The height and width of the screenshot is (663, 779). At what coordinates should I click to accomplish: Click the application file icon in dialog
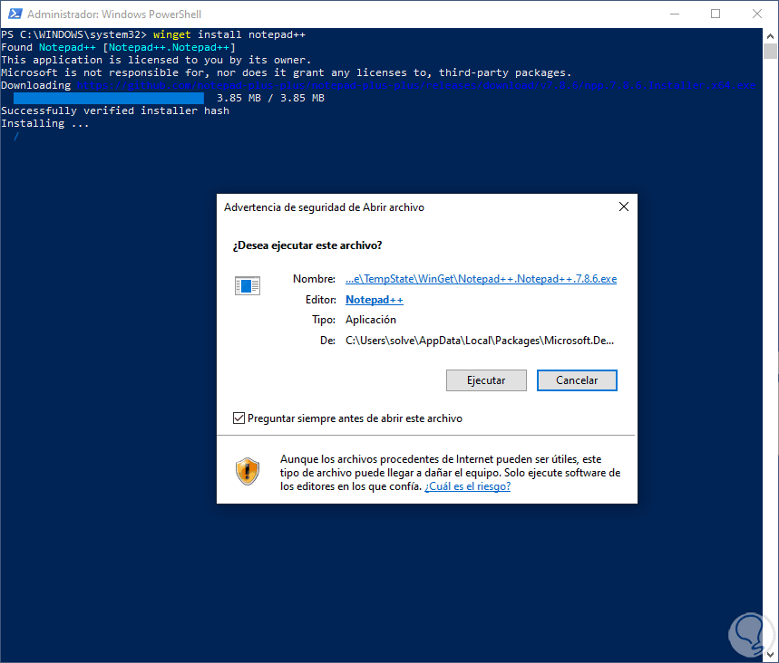click(248, 285)
